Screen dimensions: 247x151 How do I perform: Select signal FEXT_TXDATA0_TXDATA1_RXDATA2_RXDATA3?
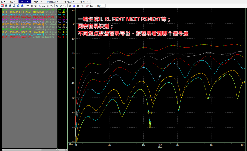point(29,10)
